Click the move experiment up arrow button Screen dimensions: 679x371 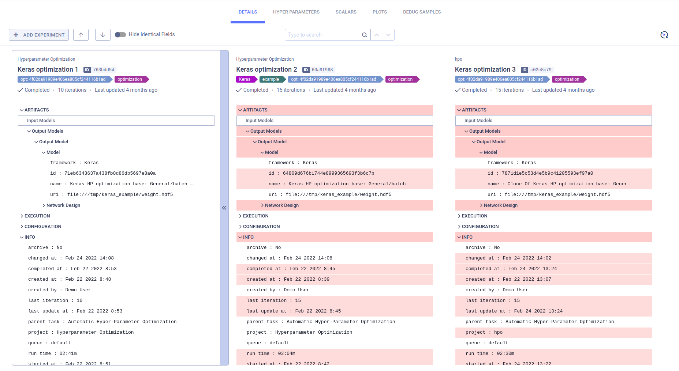pos(81,35)
